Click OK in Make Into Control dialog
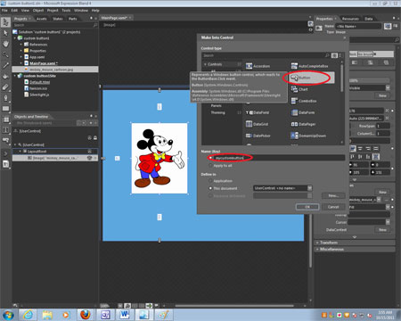Image resolution: width=401 pixels, height=321 pixels. (x=307, y=207)
